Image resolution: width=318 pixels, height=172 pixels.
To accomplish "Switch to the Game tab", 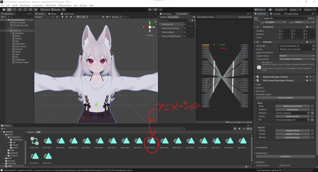I will pos(52,14).
